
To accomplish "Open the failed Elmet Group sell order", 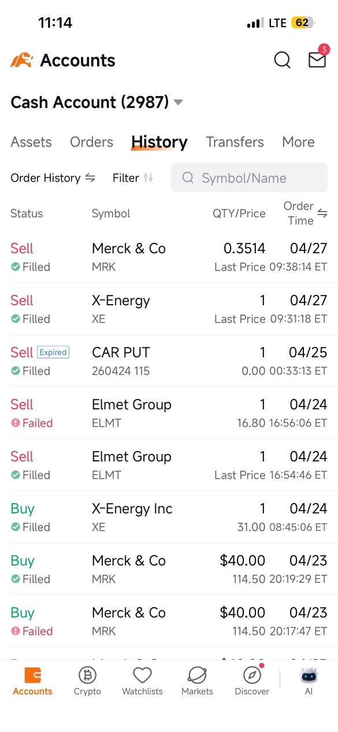I will (x=169, y=413).
